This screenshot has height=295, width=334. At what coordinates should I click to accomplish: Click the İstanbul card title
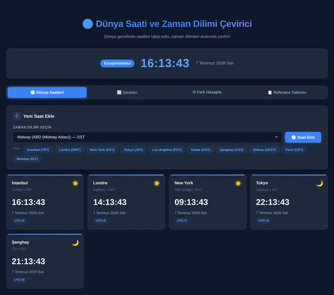(20, 183)
